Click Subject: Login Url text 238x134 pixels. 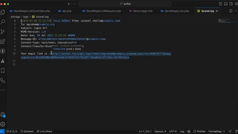tap(34, 28)
